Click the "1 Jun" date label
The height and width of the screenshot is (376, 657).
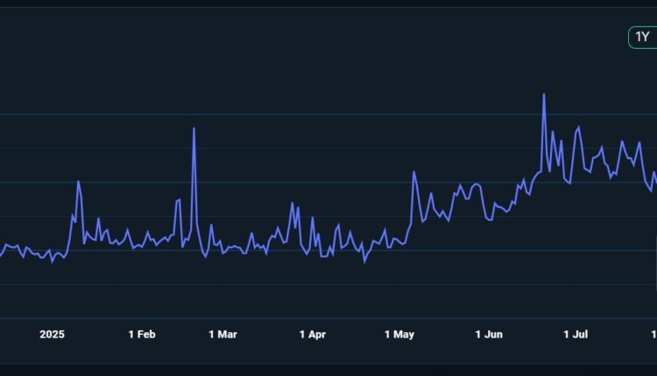pos(489,334)
